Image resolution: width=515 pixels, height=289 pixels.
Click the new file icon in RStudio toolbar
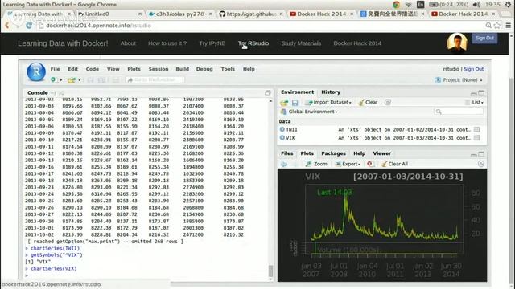click(x=54, y=79)
